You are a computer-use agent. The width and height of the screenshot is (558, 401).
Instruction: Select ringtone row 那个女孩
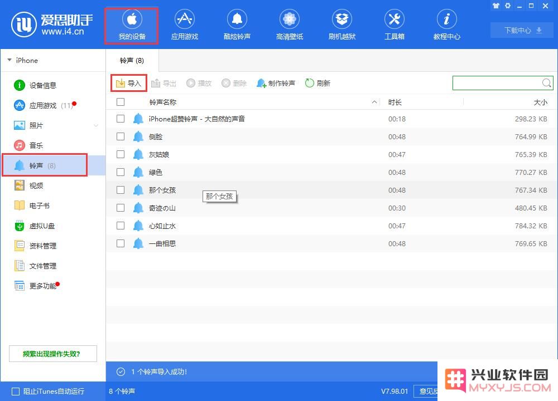[x=331, y=190]
